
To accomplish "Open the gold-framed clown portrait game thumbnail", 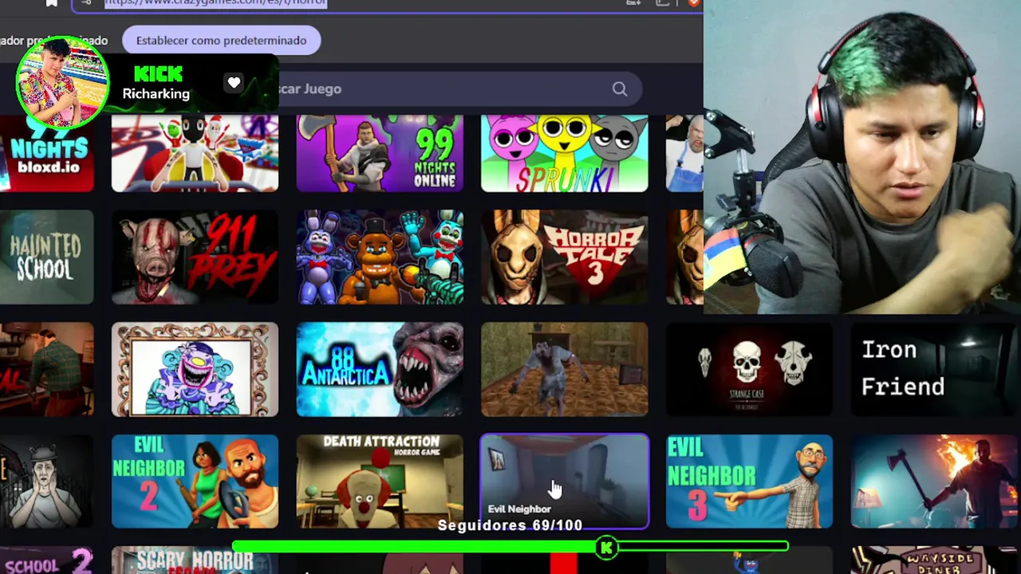I will point(195,370).
